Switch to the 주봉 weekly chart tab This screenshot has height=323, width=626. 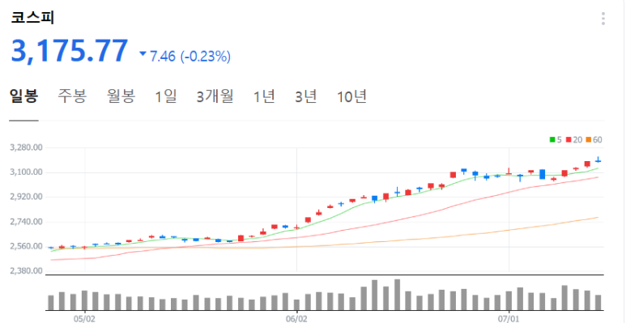(72, 96)
